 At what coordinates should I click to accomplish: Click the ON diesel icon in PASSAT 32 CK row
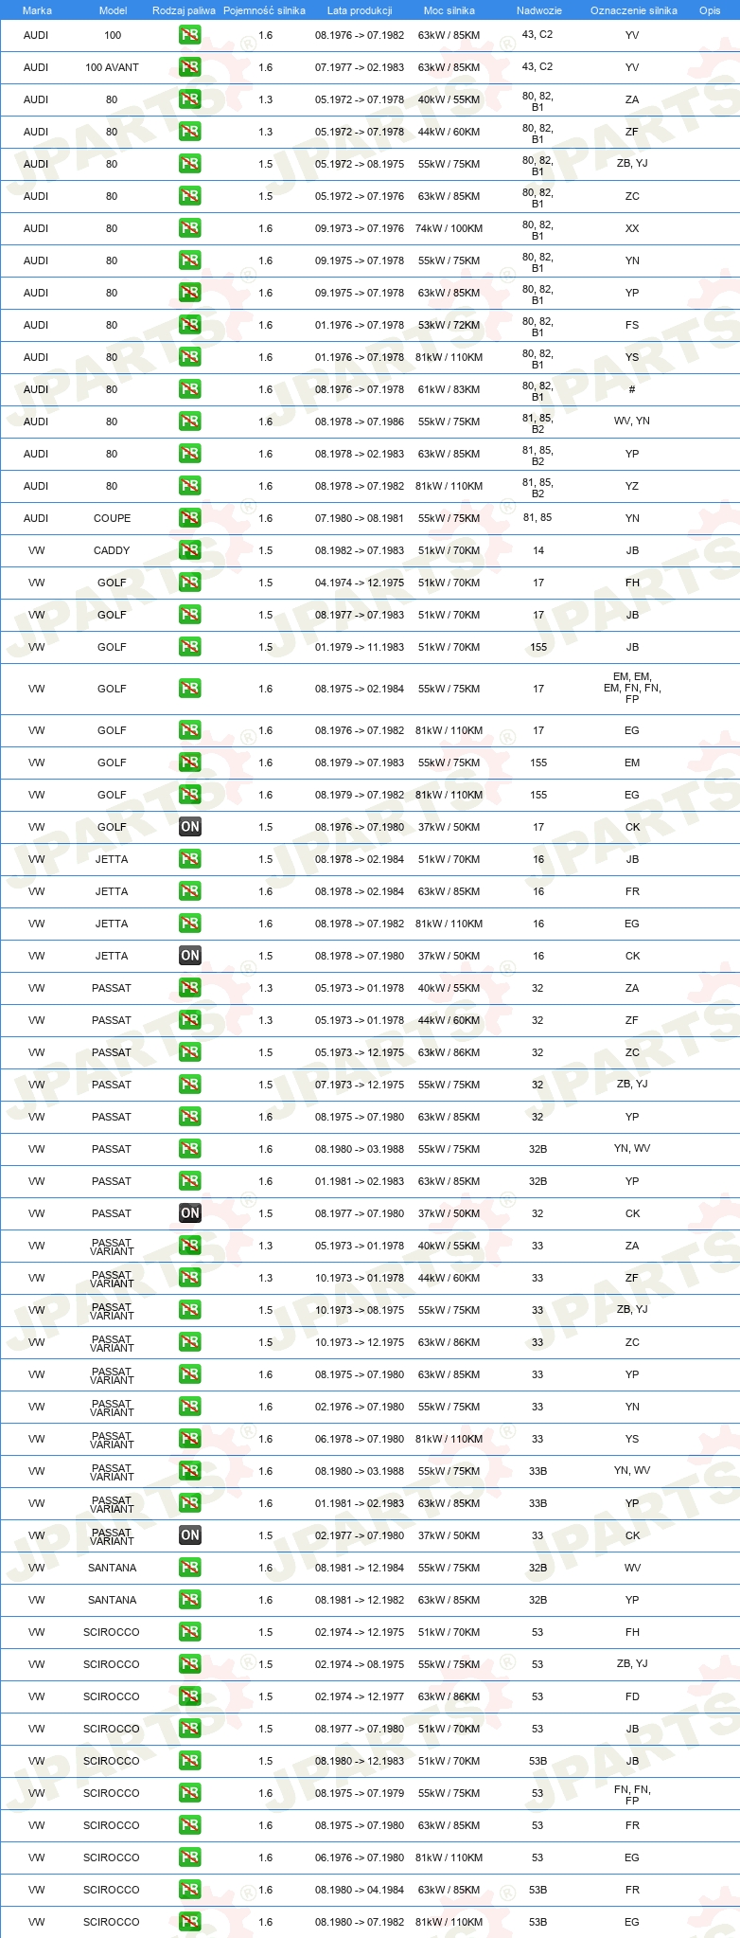(190, 1213)
